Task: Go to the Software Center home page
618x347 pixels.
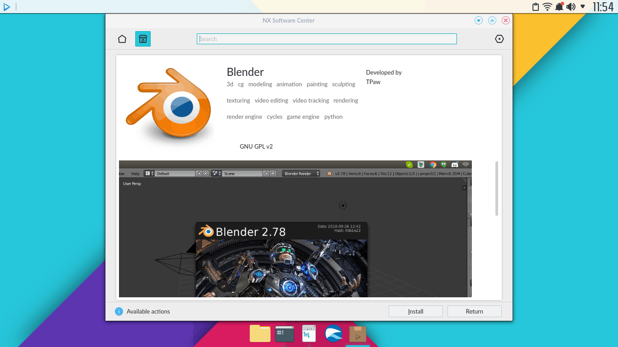Action: [122, 39]
